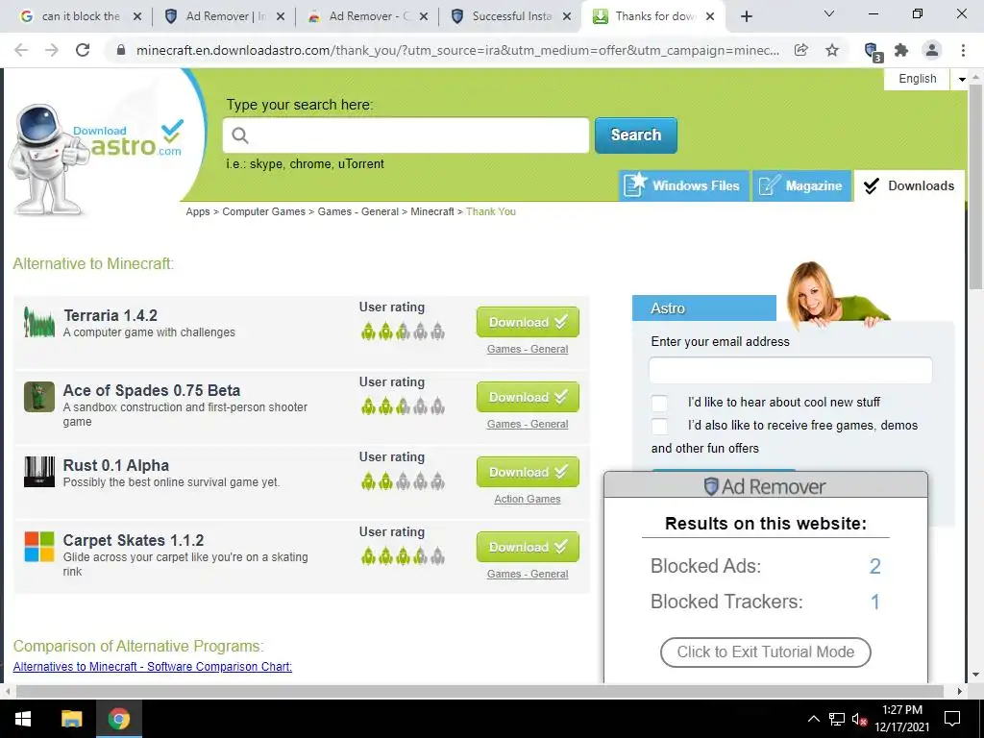The height and width of the screenshot is (738, 984).
Task: Check 'I'd like to hear about cool new stuff'
Action: tap(659, 403)
